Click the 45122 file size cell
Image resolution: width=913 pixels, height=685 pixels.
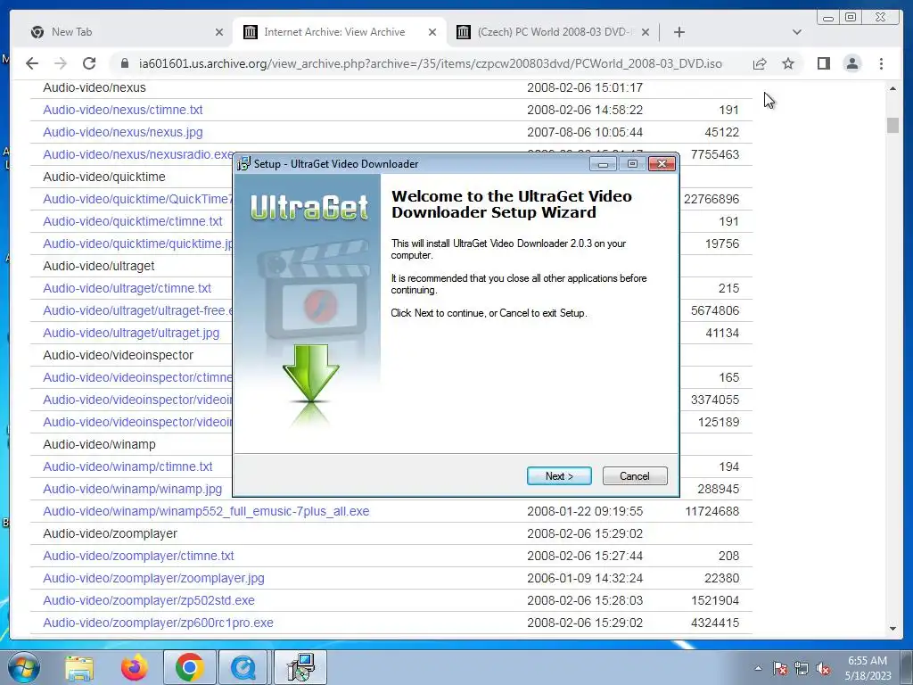tap(722, 132)
